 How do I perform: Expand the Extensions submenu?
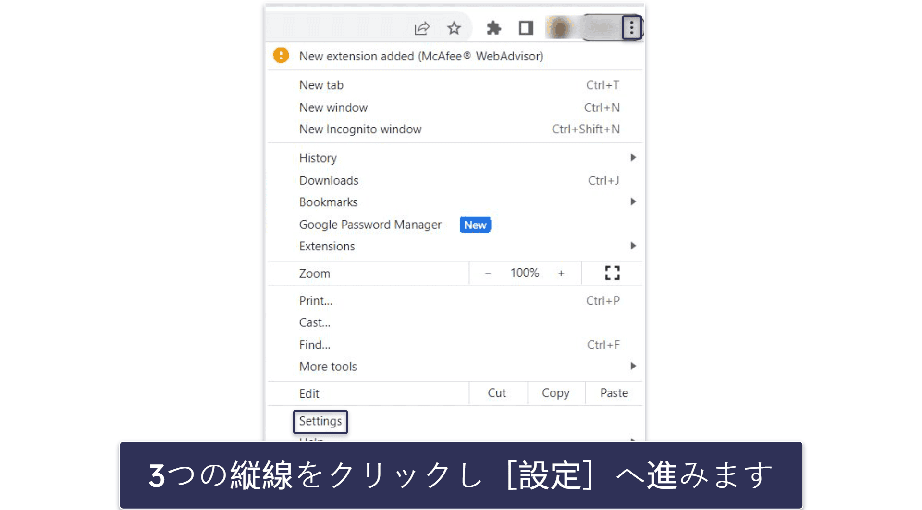pos(455,246)
